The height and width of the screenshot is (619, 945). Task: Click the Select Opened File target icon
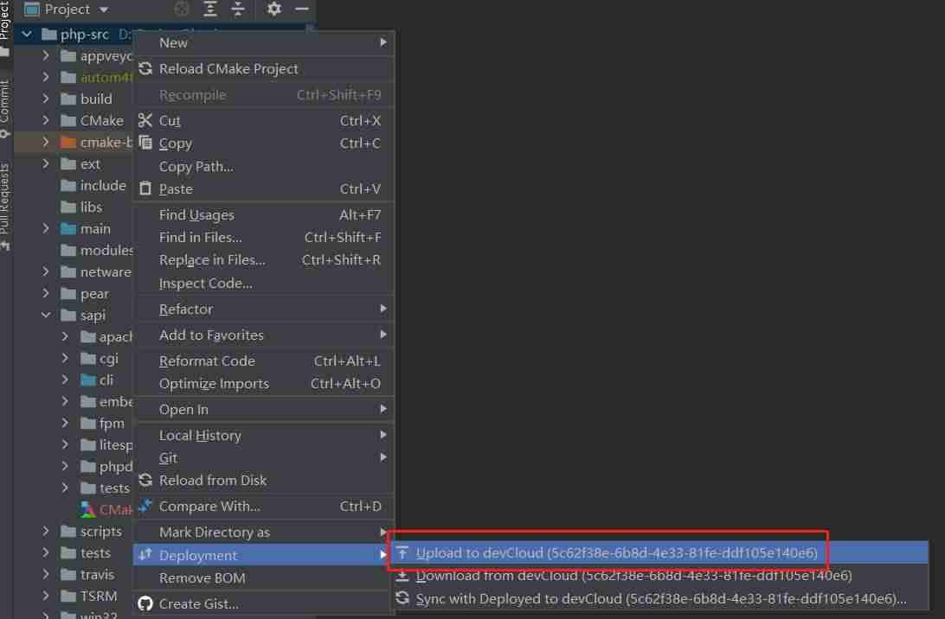click(x=182, y=9)
